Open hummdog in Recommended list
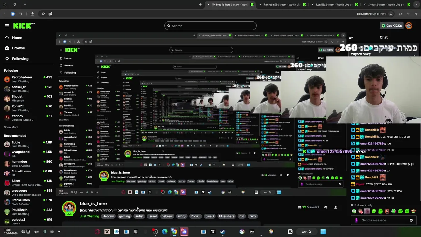This screenshot has height=237, width=421. coord(28,164)
